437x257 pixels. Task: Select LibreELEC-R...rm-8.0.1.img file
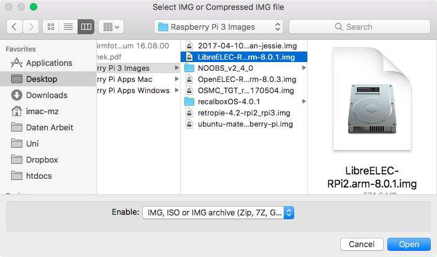tap(244, 57)
